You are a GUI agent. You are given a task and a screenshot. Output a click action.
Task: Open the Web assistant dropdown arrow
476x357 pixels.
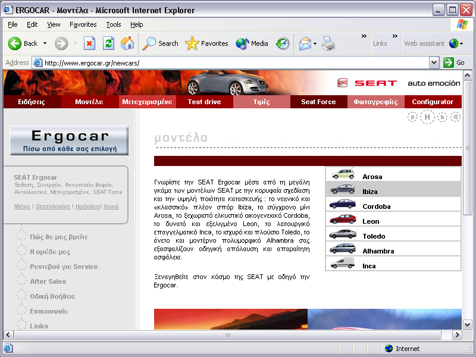[x=462, y=43]
